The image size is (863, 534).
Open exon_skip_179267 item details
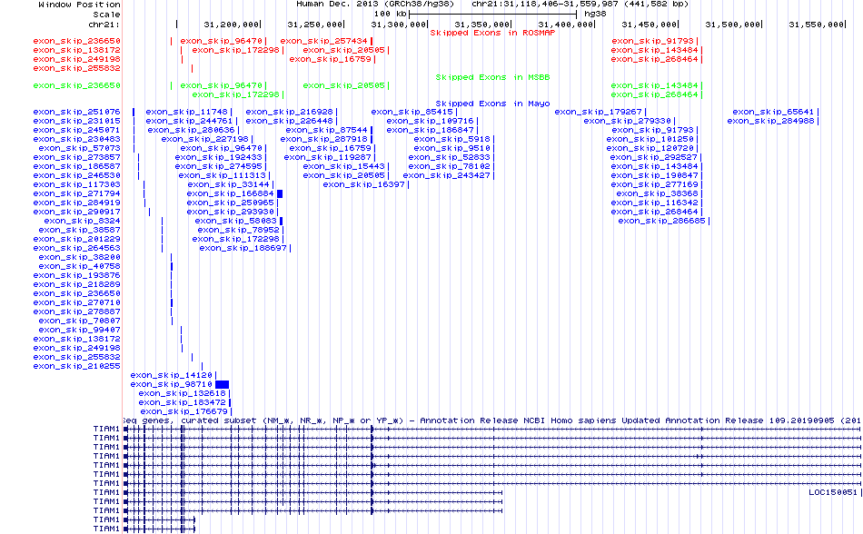point(598,112)
